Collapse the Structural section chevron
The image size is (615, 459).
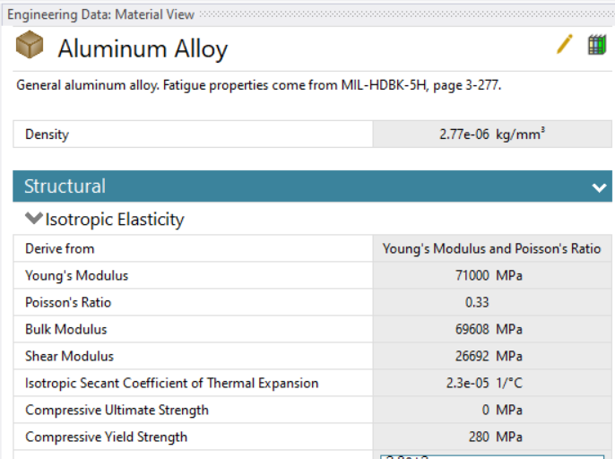[x=599, y=187]
